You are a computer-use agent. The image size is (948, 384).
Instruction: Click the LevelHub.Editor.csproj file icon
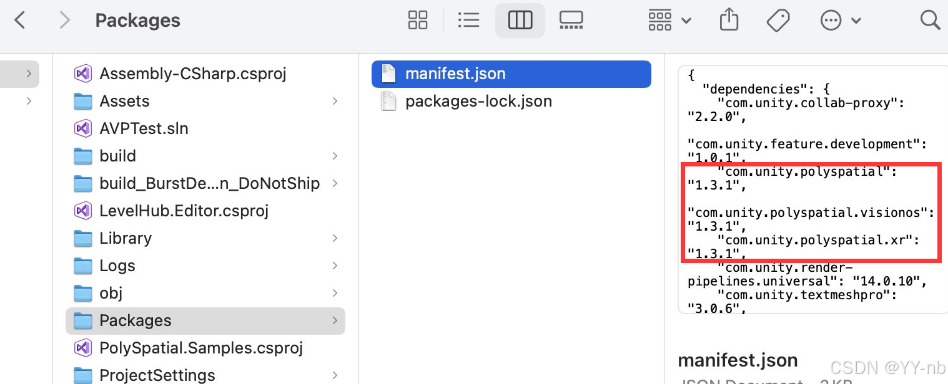(83, 211)
